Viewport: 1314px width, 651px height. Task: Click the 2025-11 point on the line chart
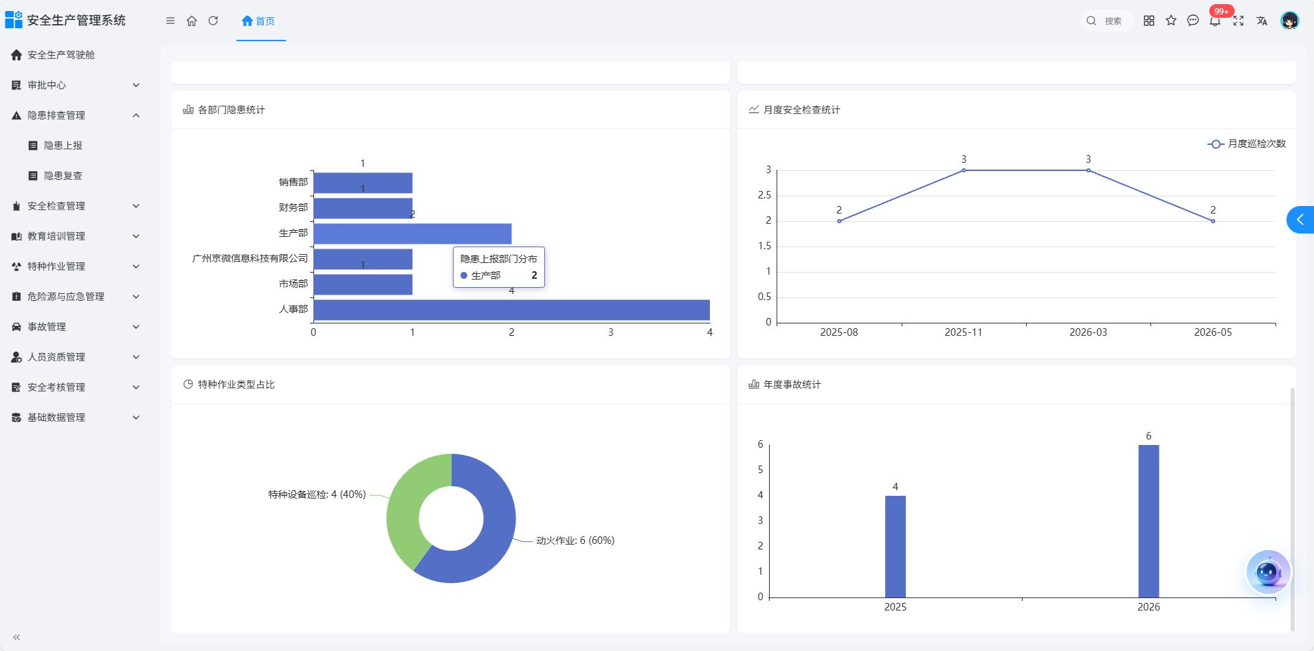point(964,170)
